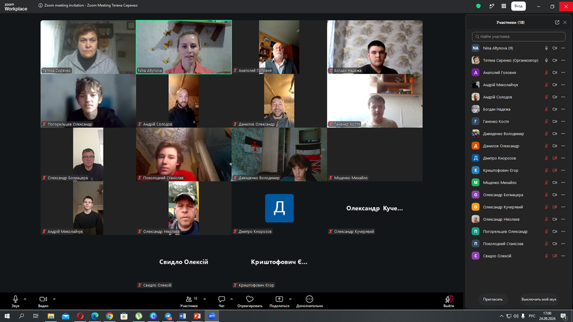Toggle disabled camera icon for Дмитро Кнорозов

pos(555,158)
